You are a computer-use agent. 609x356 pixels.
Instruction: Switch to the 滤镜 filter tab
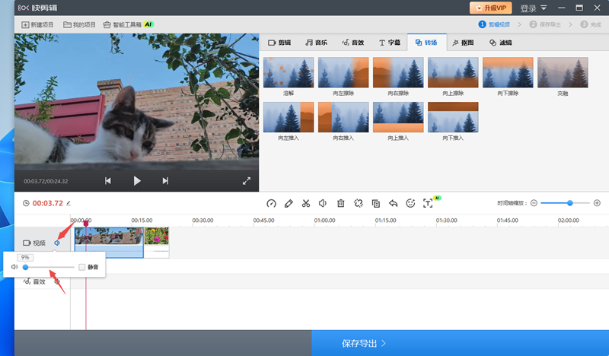point(500,43)
